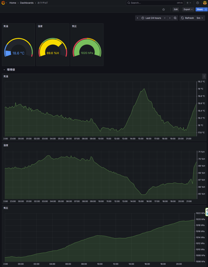Open the Share button arrow dropdown

[206, 9]
